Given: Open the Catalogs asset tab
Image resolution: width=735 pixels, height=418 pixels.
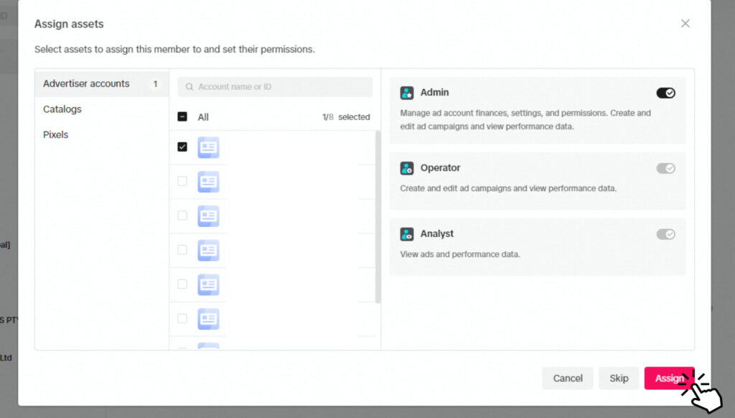Looking at the screenshot, I should point(62,109).
